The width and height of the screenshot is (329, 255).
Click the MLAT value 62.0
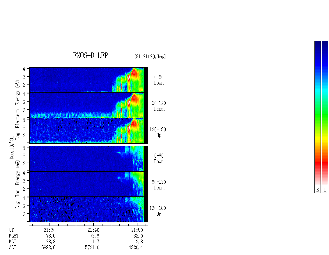click(138, 236)
